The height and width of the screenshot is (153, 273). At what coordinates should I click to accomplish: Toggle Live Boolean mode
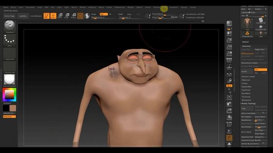click(x=36, y=16)
